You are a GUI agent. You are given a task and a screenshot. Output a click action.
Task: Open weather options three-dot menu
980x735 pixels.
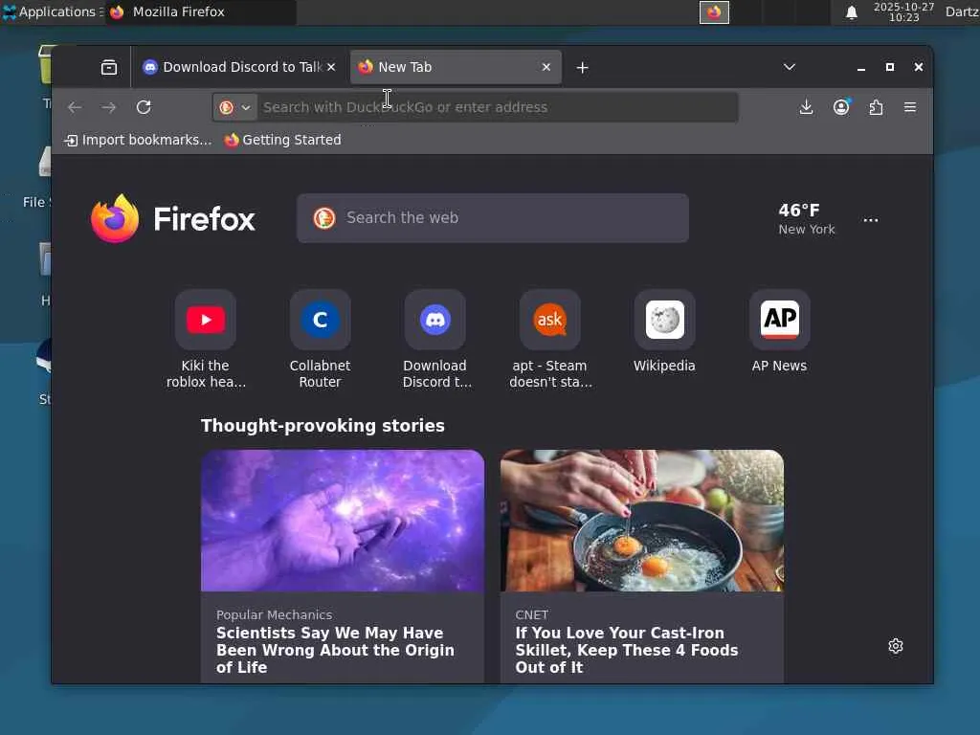(871, 220)
